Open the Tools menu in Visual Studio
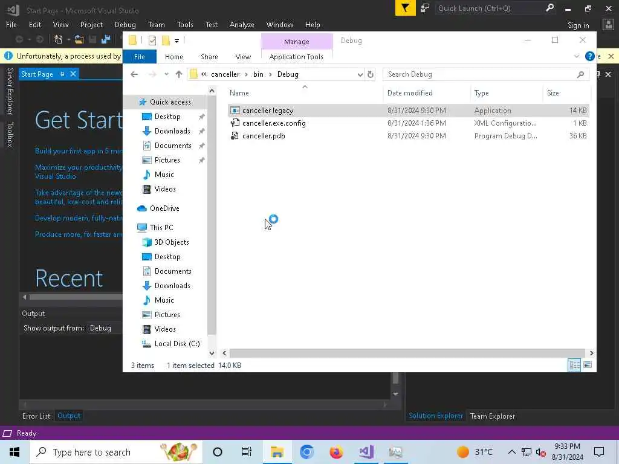The width and height of the screenshot is (619, 464). pyautogui.click(x=185, y=24)
